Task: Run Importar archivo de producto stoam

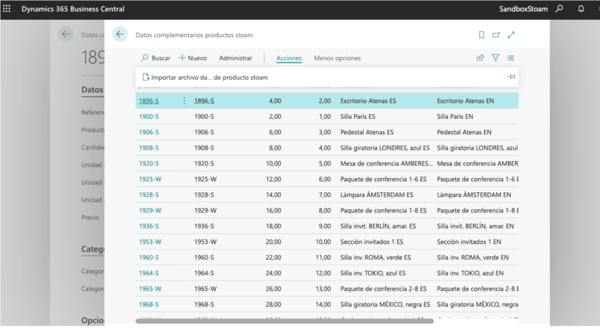Action: pyautogui.click(x=205, y=77)
